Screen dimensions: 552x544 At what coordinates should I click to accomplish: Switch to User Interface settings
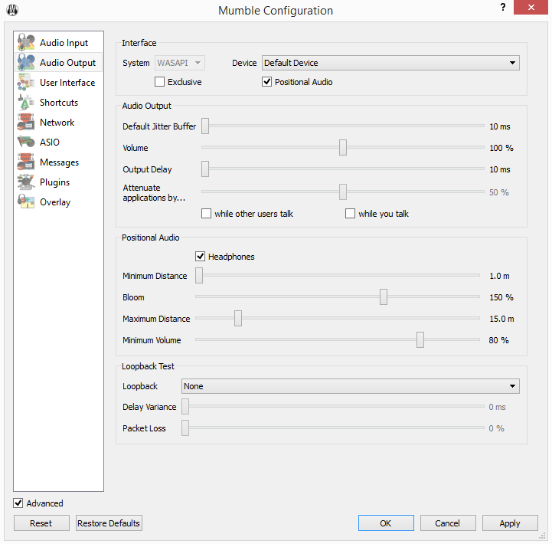(58, 83)
